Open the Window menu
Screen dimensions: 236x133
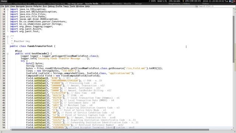click(80, 6)
